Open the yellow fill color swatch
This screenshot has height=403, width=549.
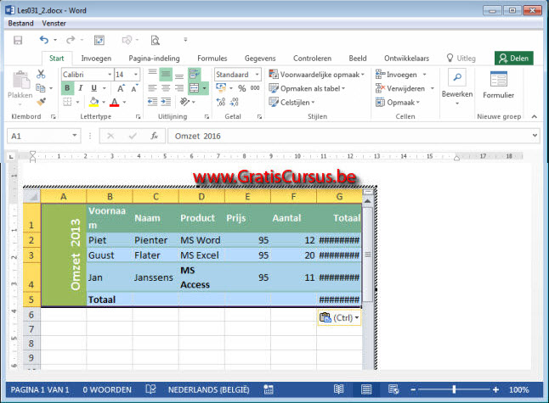point(93,102)
